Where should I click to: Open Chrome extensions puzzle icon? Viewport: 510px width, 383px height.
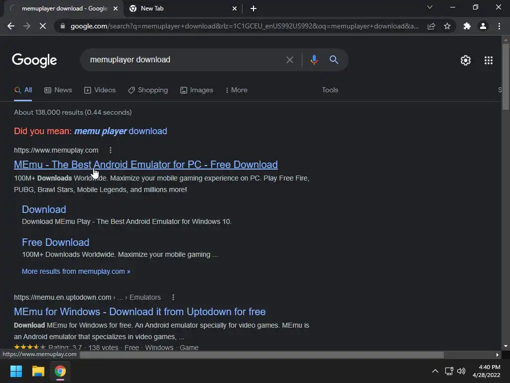pos(467,26)
